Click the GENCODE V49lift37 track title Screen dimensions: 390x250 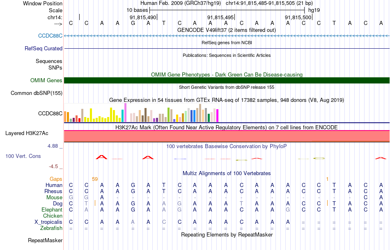click(227, 30)
